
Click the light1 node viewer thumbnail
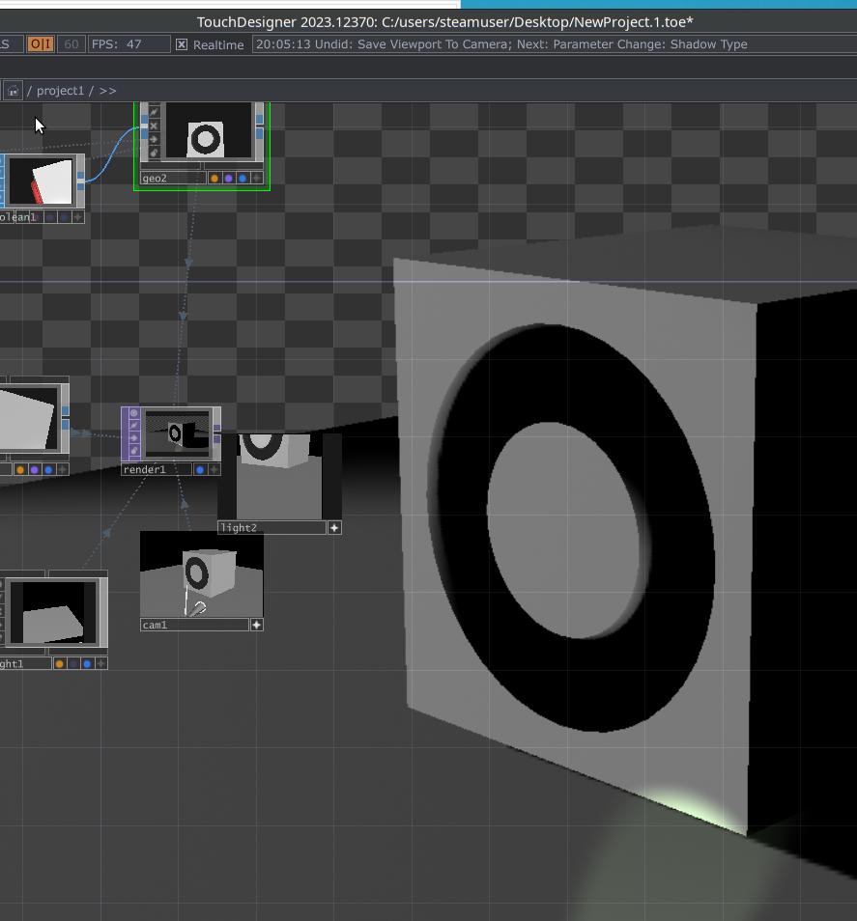point(53,613)
